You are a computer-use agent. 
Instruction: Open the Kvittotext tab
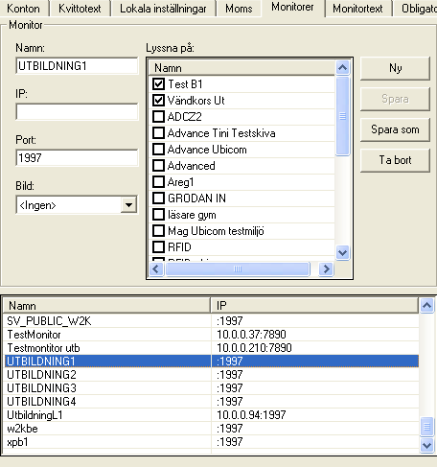click(80, 9)
